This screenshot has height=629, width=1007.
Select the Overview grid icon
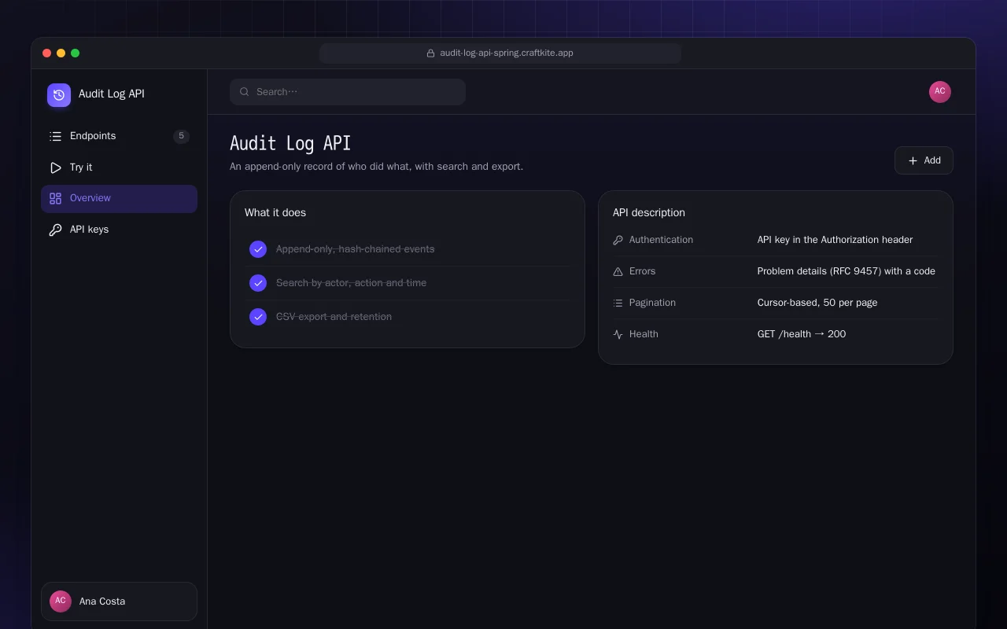55,199
